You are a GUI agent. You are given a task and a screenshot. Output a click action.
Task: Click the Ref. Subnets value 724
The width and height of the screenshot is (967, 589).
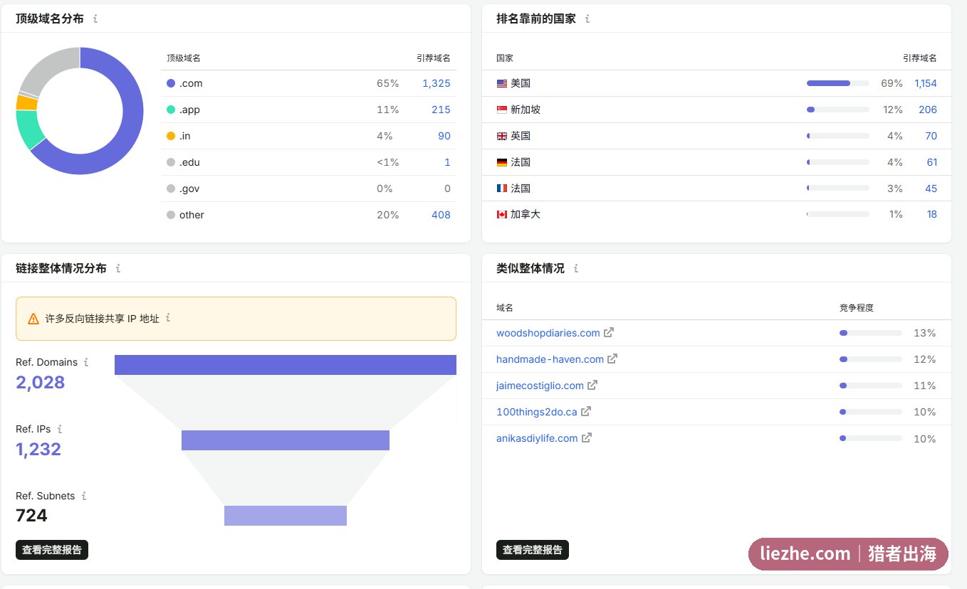(x=31, y=516)
